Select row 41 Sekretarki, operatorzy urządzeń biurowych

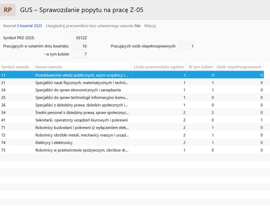(x=82, y=120)
